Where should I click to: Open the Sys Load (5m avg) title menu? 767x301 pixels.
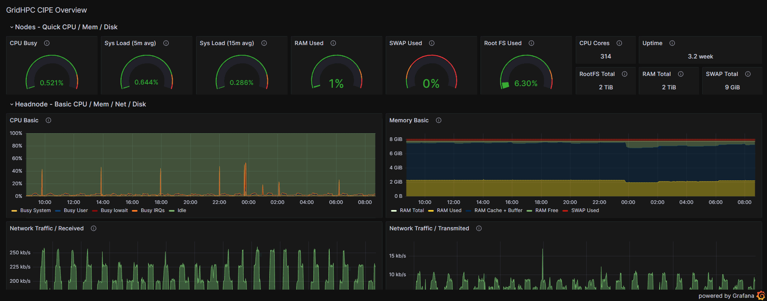(130, 43)
